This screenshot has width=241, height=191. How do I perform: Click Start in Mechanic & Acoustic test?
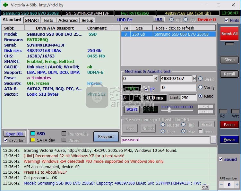click(132, 109)
